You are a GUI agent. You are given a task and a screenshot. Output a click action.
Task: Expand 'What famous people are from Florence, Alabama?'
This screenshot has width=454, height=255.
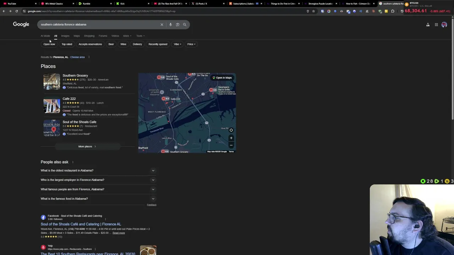point(98,189)
